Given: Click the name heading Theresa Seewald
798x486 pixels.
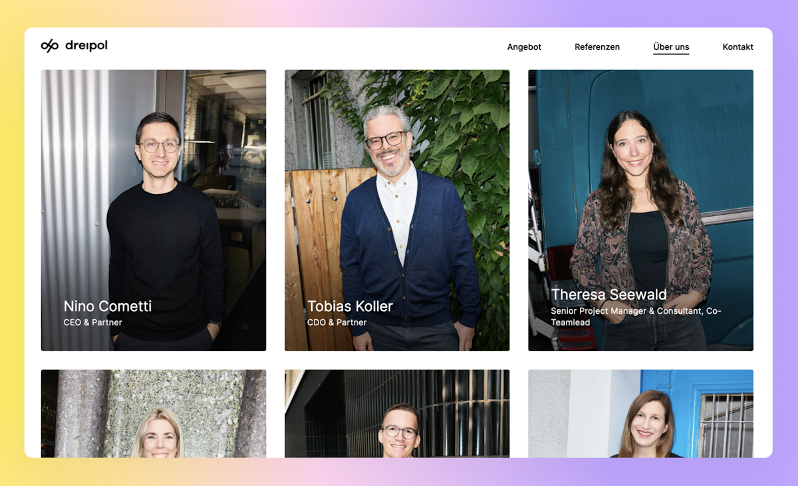Looking at the screenshot, I should coord(608,295).
